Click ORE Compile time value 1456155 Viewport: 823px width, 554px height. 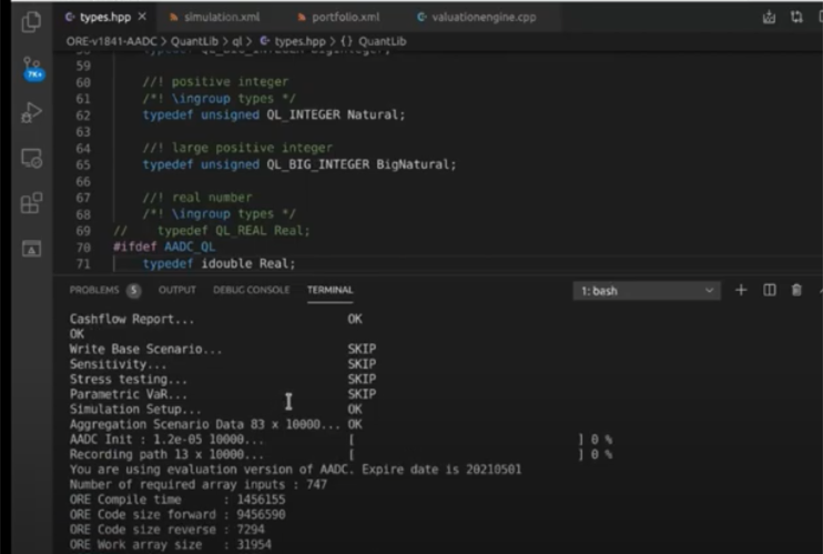coord(261,500)
